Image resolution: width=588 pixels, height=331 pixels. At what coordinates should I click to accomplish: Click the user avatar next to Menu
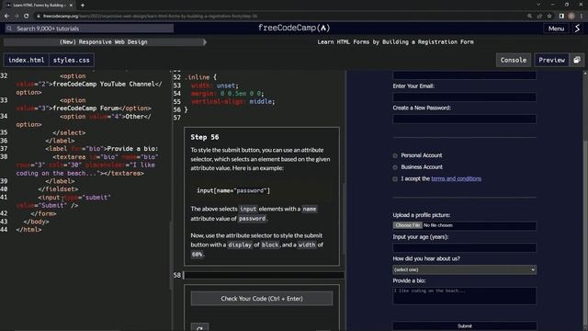pos(578,29)
